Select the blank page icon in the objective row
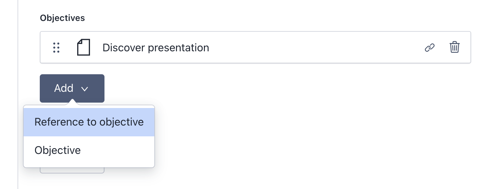Viewport: 486px width, 189px height. click(84, 47)
